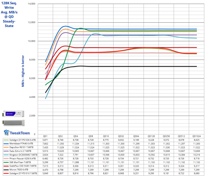Click the '14,000' y-axis tick label
Viewport: 207px width, 189px height.
point(32,4)
